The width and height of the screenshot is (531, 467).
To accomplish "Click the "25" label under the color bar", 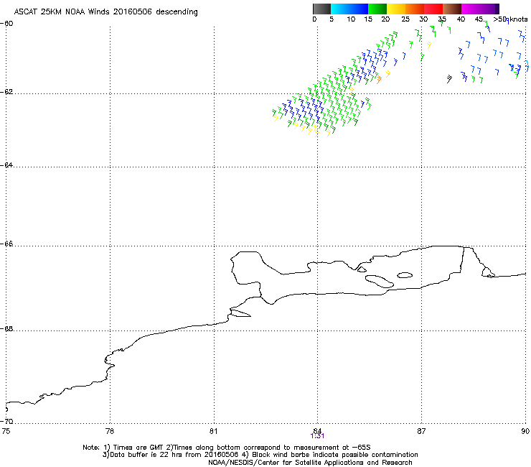I will point(405,19).
